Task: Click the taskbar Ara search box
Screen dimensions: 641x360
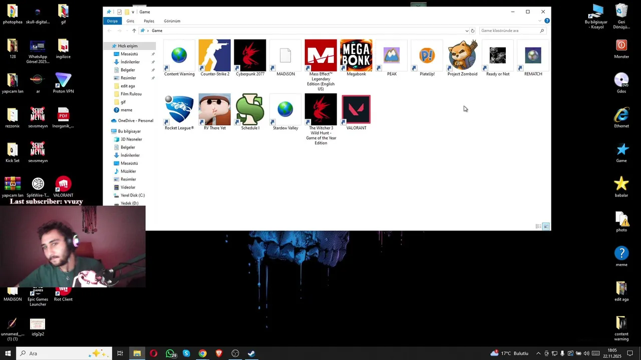Action: point(63,353)
